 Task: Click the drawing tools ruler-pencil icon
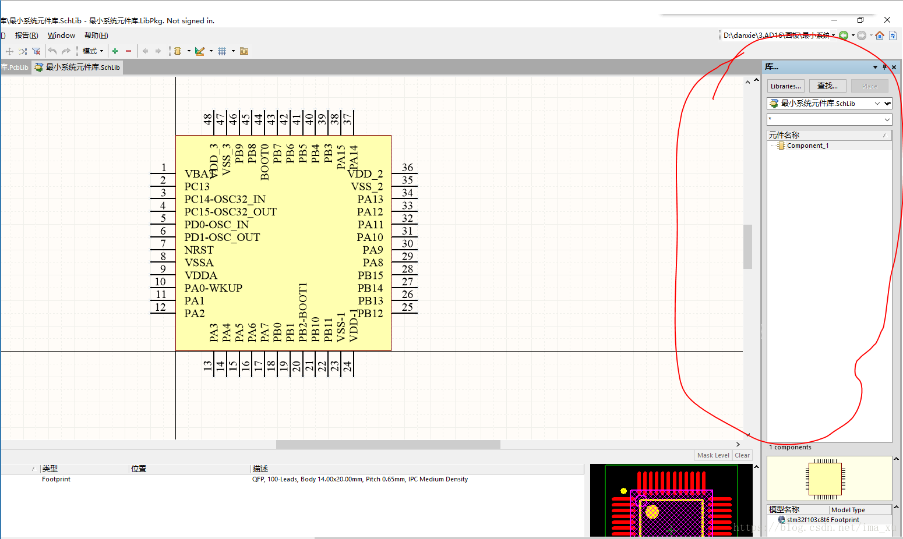(200, 51)
